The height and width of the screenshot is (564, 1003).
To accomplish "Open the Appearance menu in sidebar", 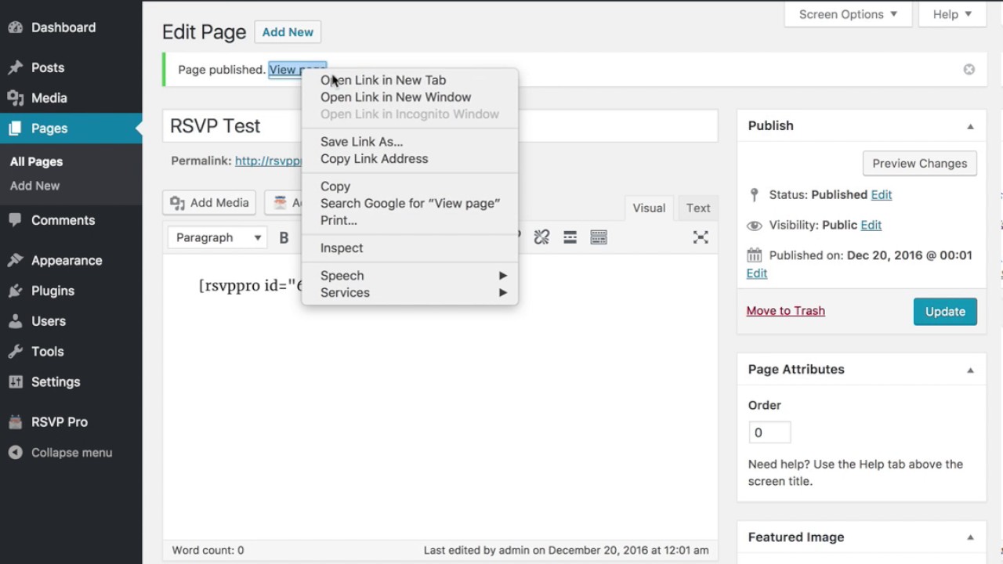I will pos(67,260).
